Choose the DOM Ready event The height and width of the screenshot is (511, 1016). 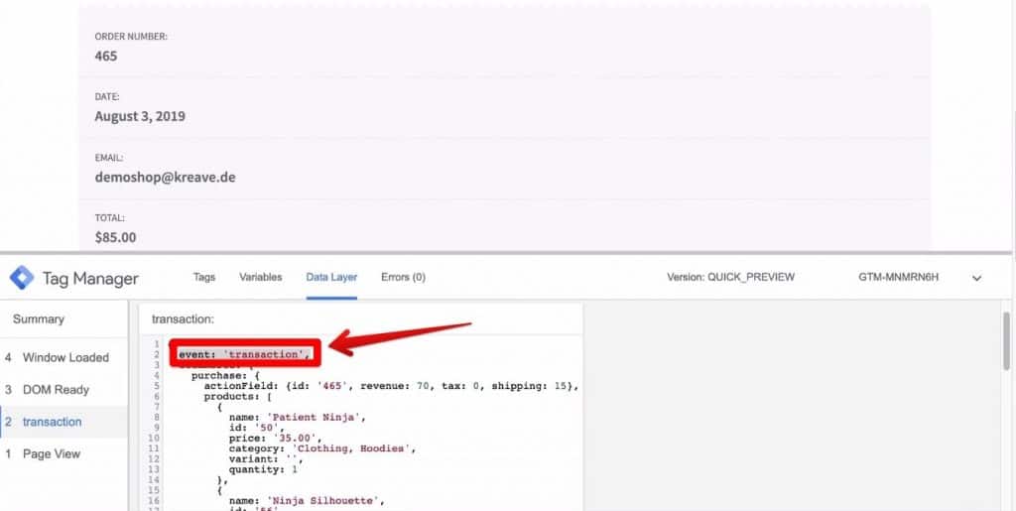click(56, 390)
